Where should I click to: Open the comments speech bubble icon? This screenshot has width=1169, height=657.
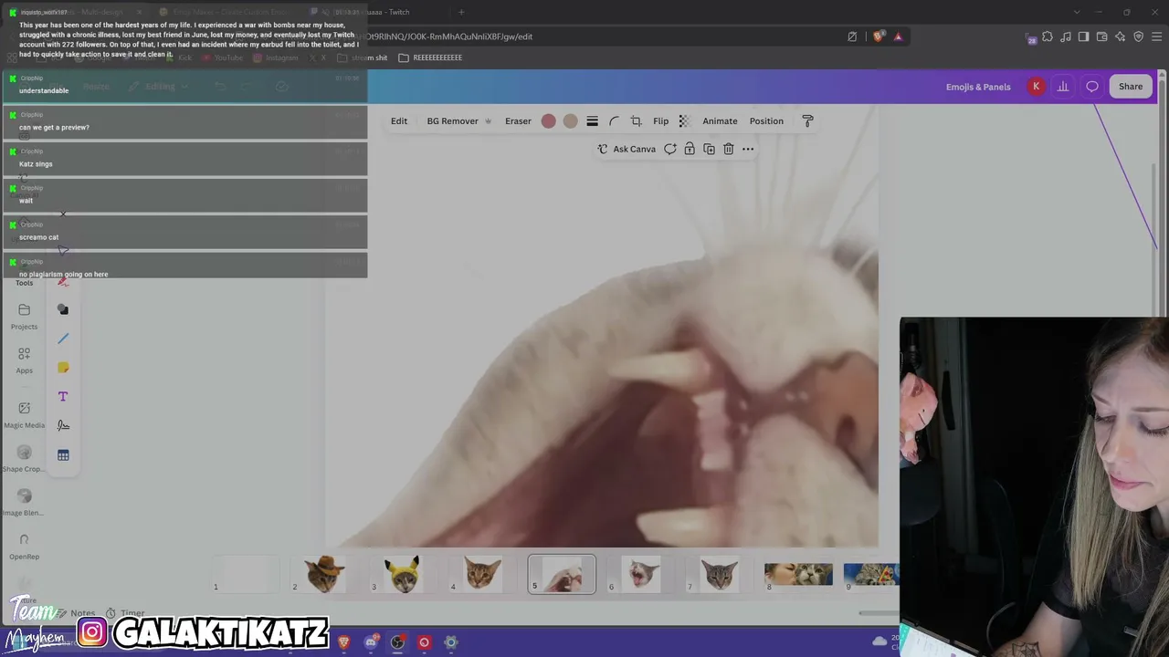pyautogui.click(x=1092, y=87)
